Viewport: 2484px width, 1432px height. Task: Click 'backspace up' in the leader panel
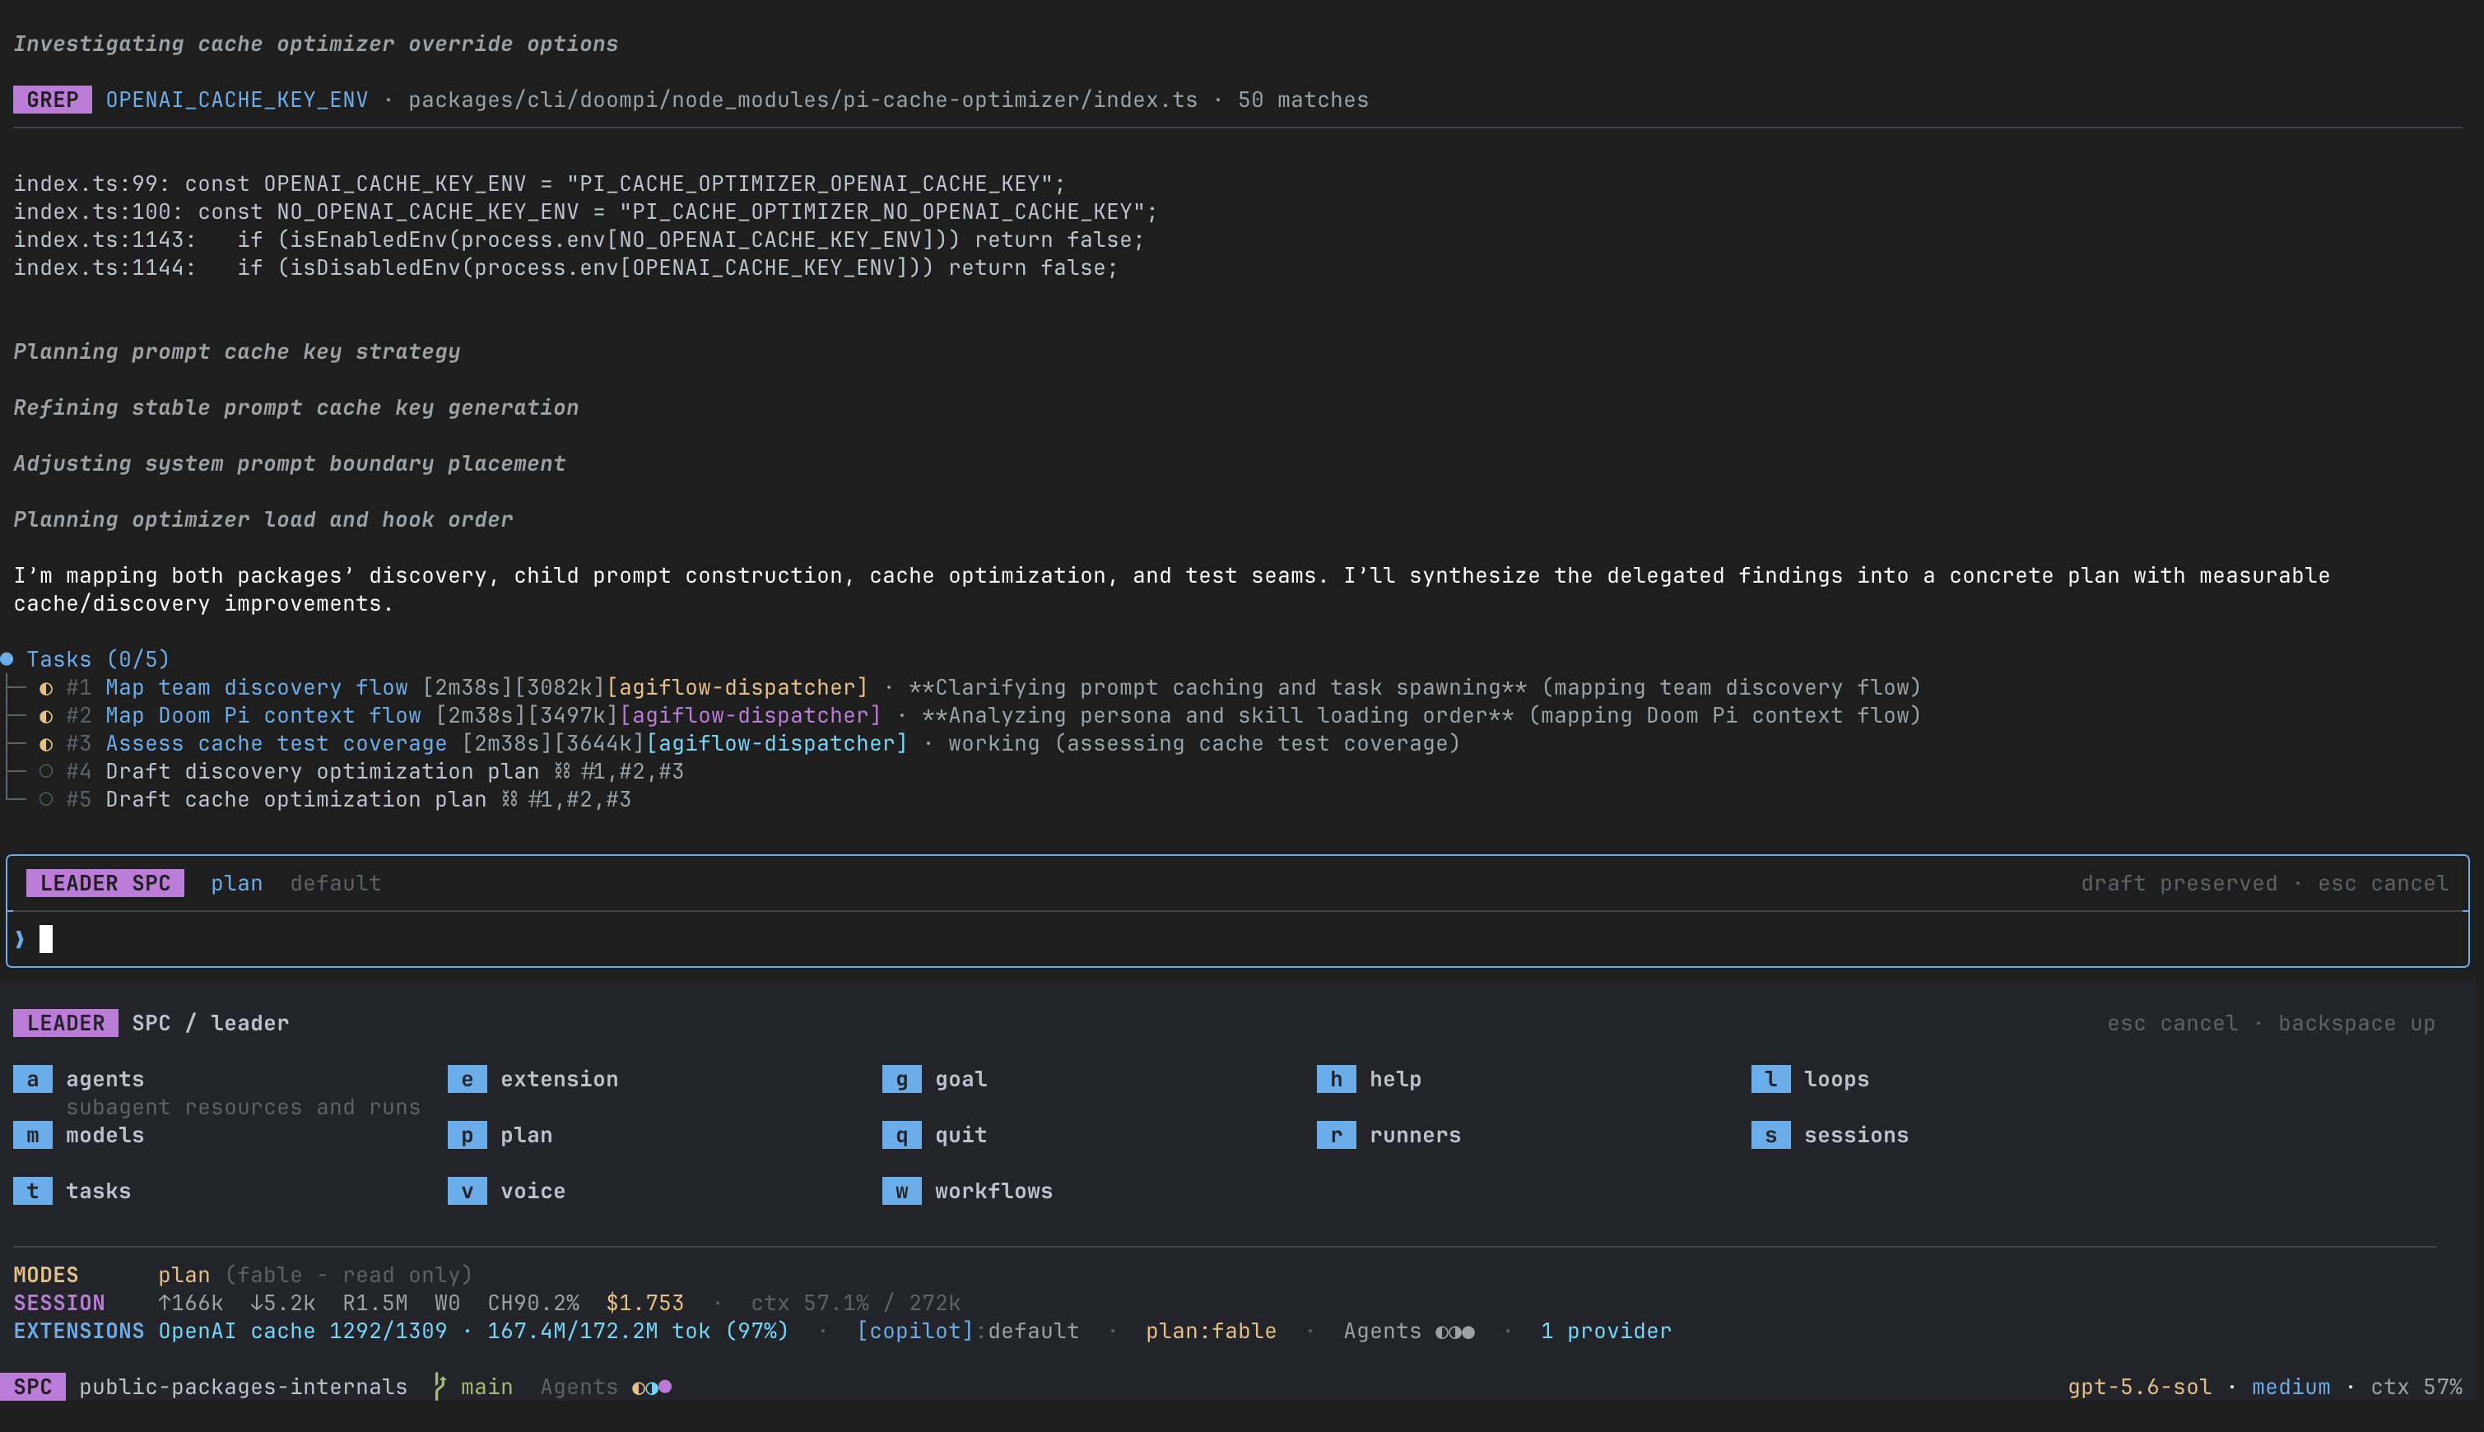(2357, 1023)
